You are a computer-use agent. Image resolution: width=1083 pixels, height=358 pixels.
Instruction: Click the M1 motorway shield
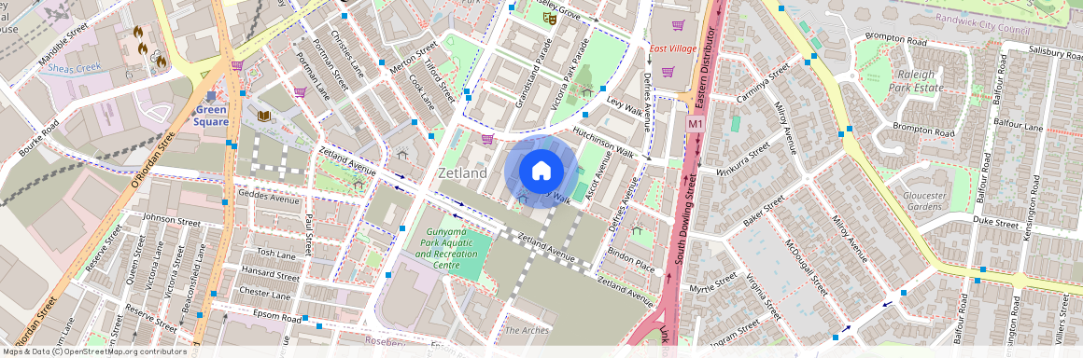[x=695, y=125]
